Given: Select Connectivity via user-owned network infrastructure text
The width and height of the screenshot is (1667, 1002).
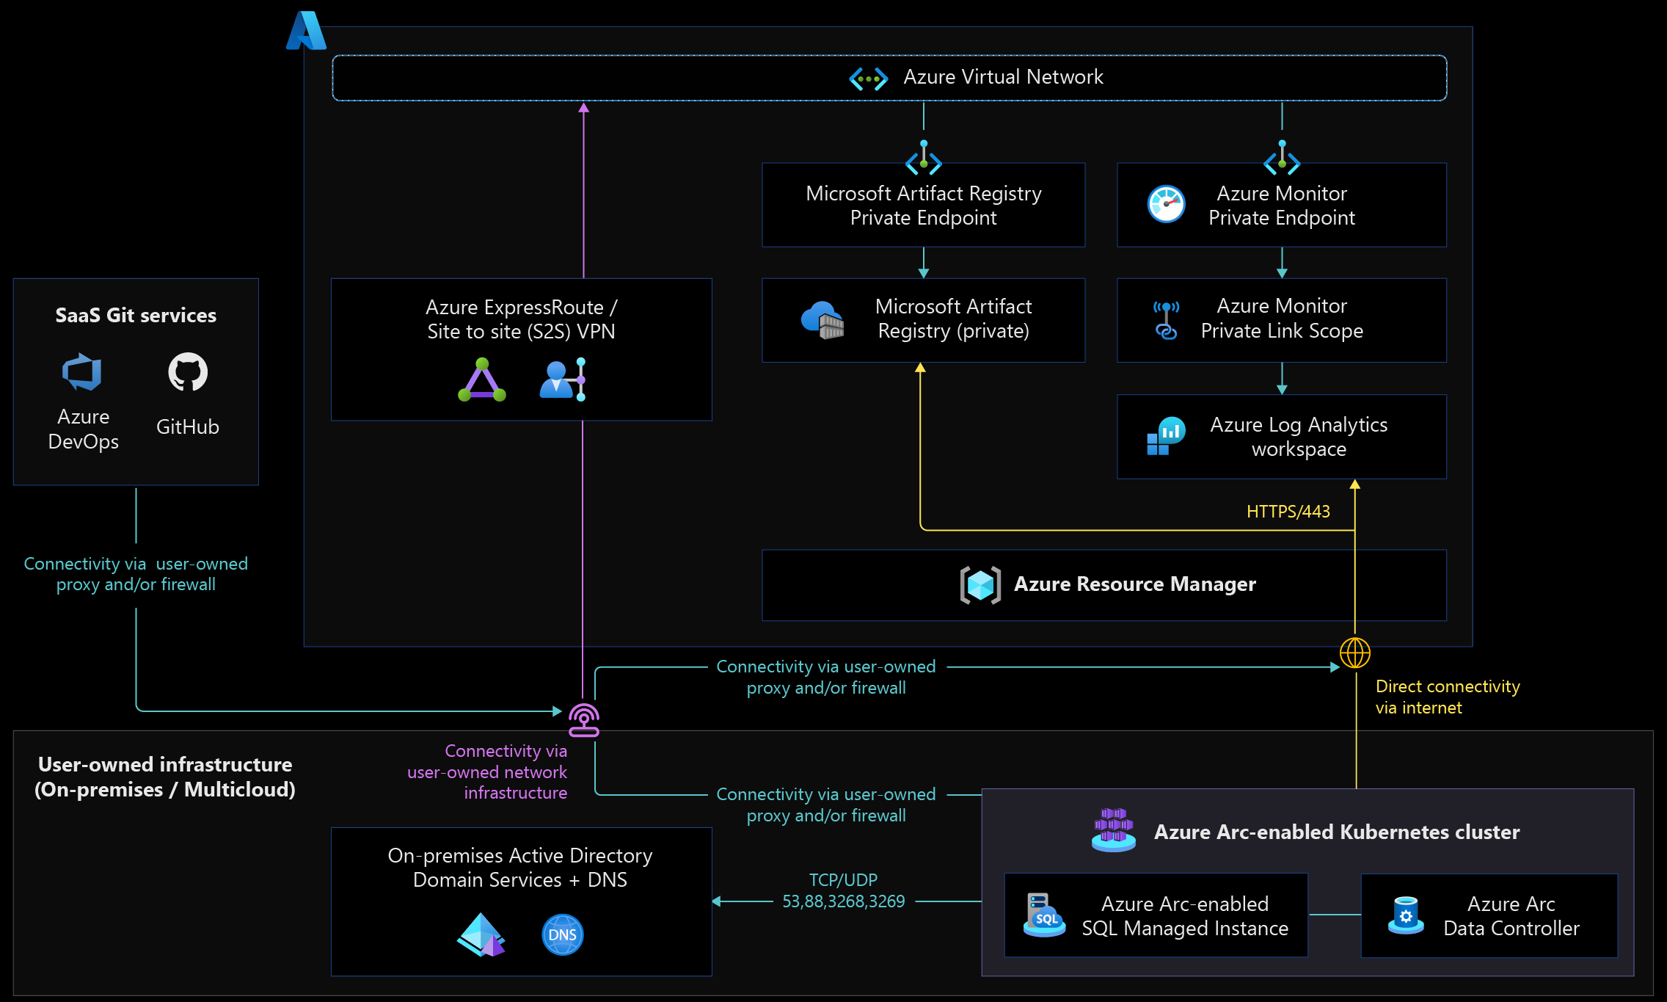Looking at the screenshot, I should [x=487, y=772].
